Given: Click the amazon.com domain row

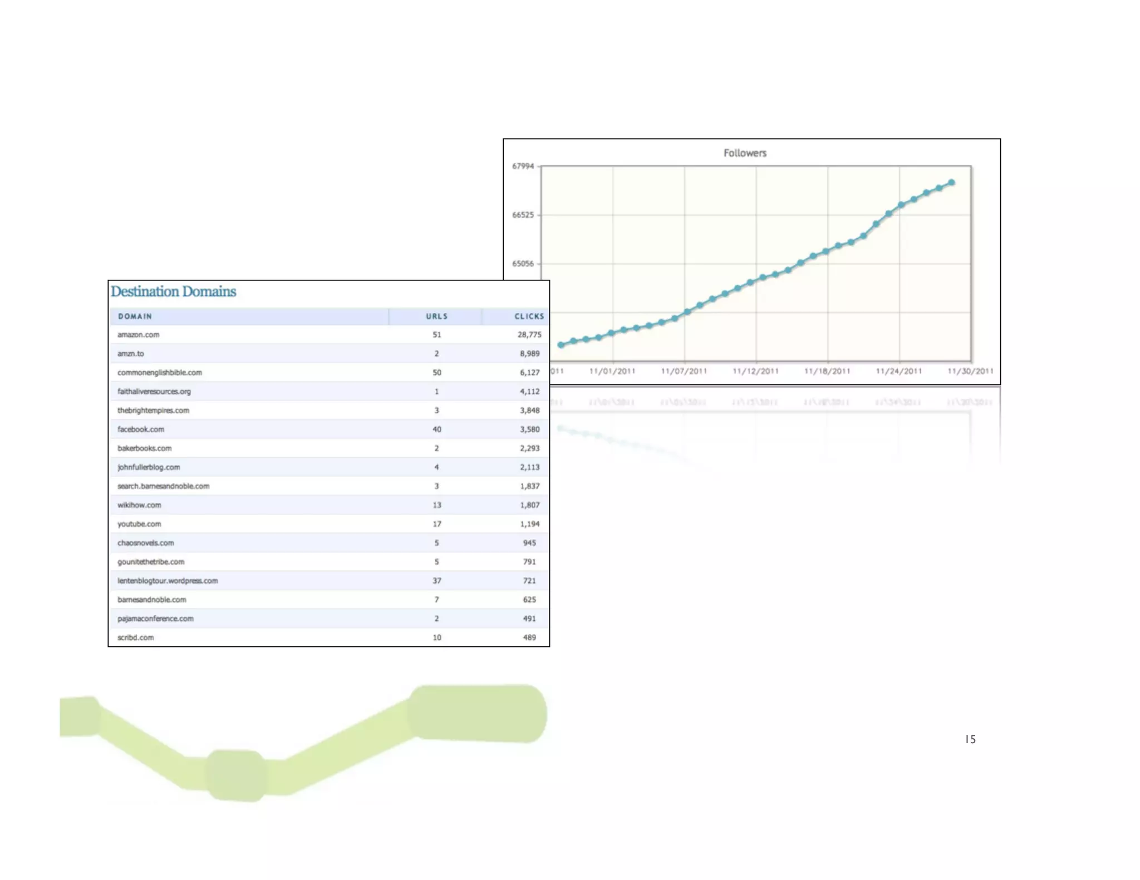Looking at the screenshot, I should pyautogui.click(x=138, y=335).
